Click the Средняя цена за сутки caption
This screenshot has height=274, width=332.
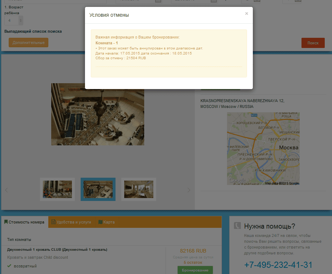(x=193, y=257)
